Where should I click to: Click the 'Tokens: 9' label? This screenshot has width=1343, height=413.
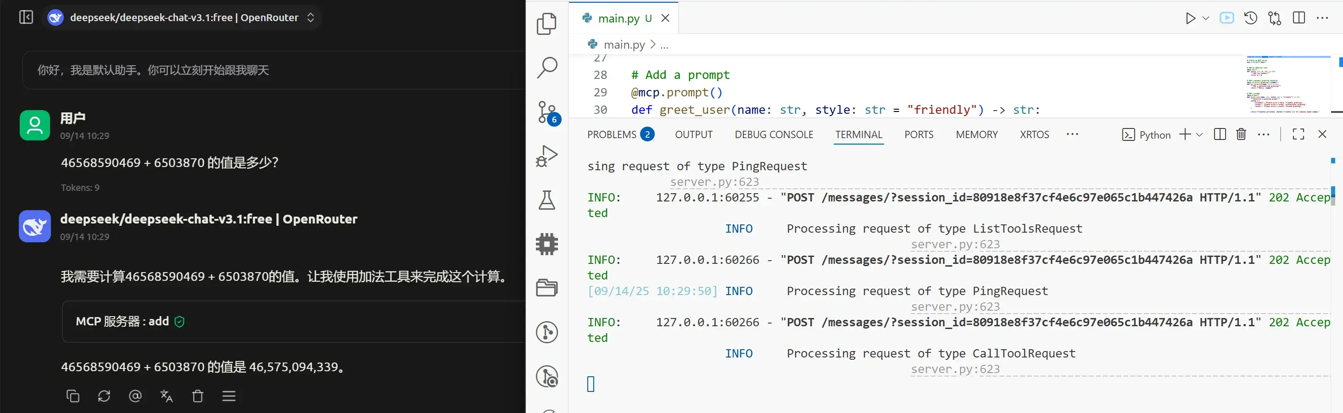80,188
